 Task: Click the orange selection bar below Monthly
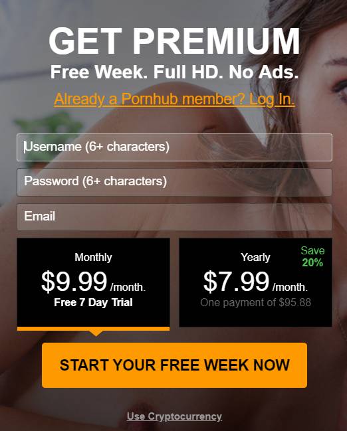point(93,329)
